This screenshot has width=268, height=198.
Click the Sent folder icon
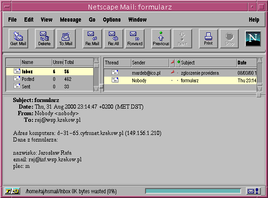click(17, 86)
